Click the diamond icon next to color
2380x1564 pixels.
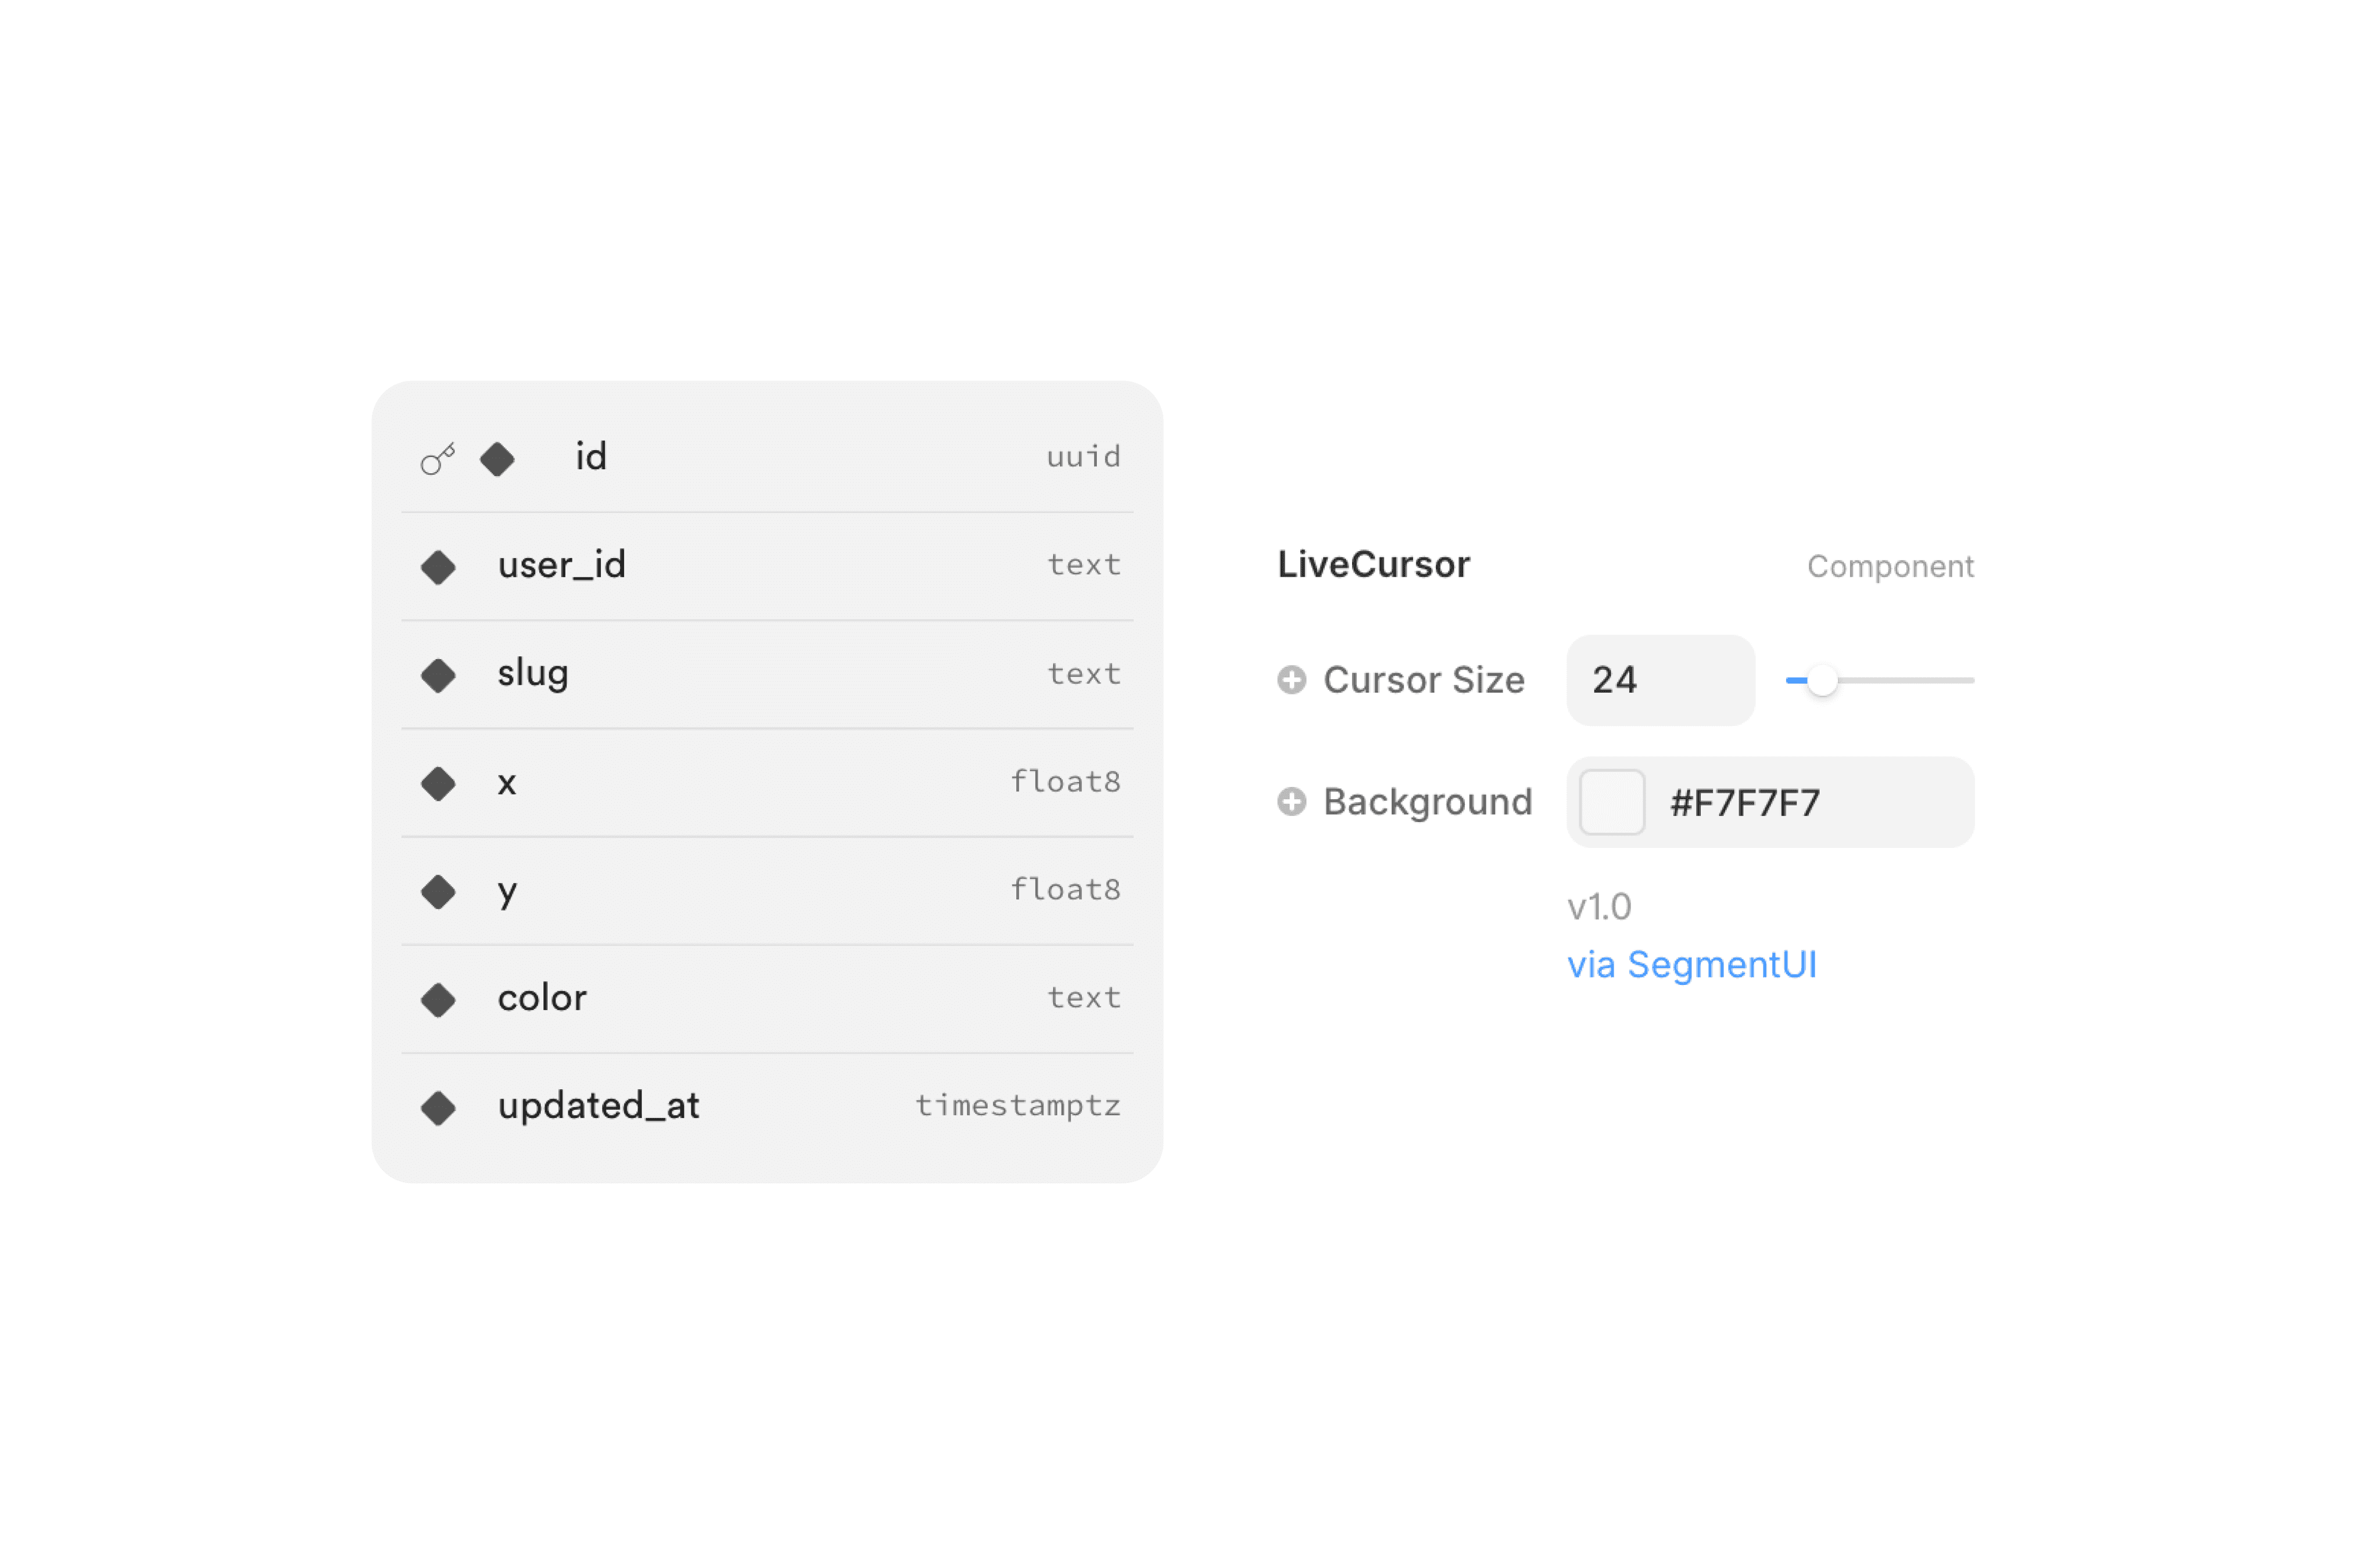click(438, 999)
